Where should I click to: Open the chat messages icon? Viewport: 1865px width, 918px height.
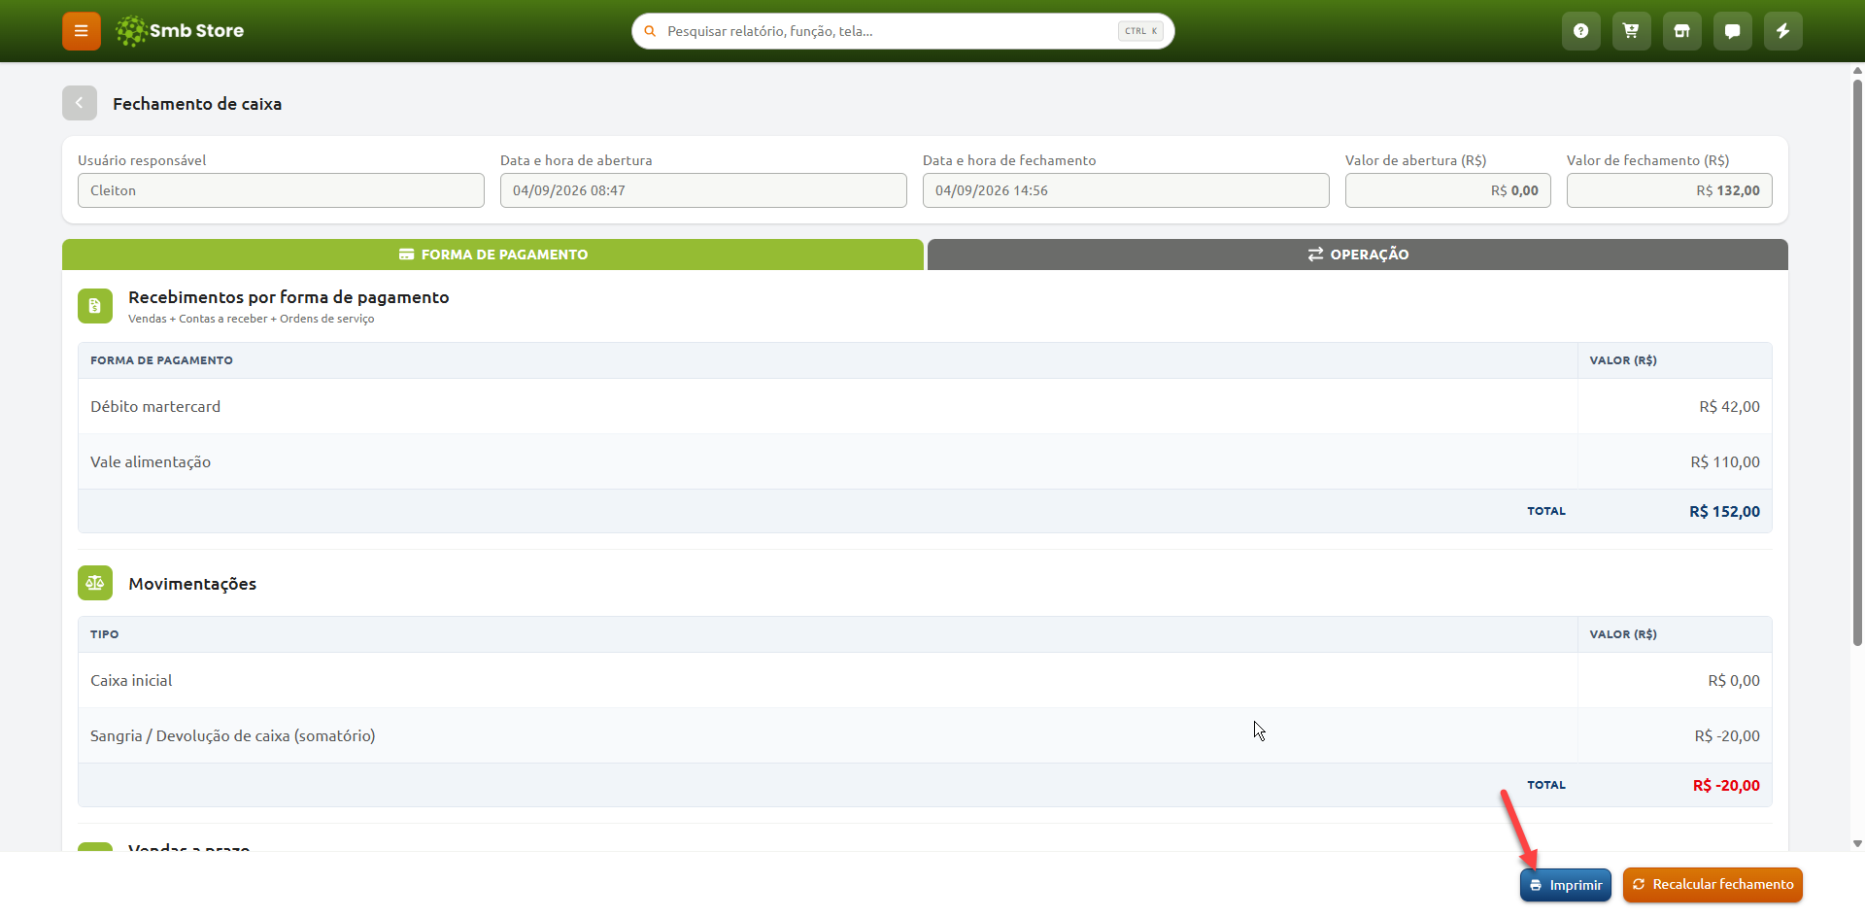pos(1733,31)
